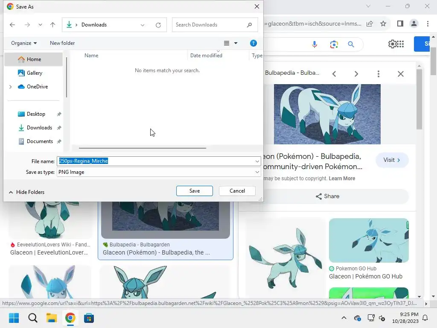Collapse with Hide Folders
437x328 pixels.
pyautogui.click(x=26, y=192)
